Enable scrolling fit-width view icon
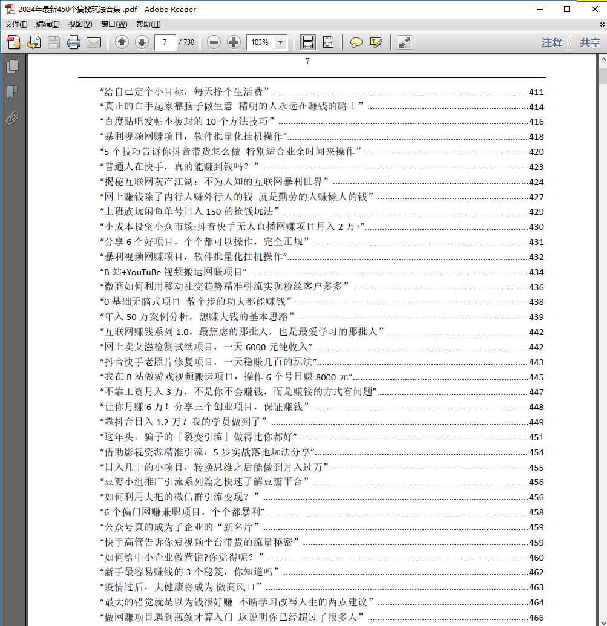This screenshot has width=607, height=626. (x=308, y=42)
